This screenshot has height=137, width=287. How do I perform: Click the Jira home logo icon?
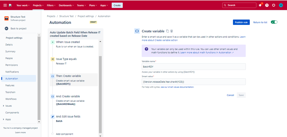tap(10, 5)
